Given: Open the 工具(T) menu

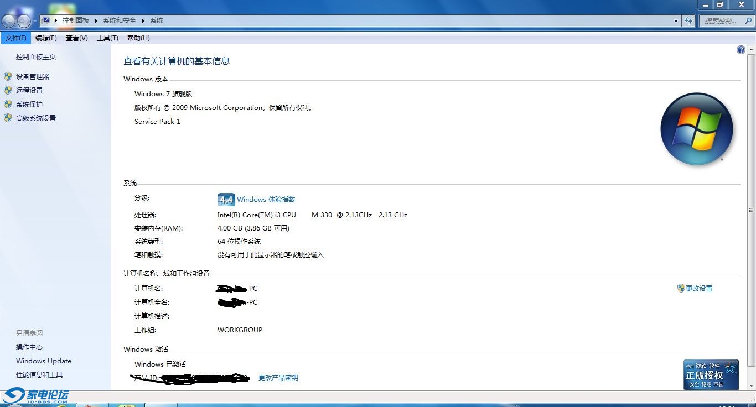Looking at the screenshot, I should (107, 38).
